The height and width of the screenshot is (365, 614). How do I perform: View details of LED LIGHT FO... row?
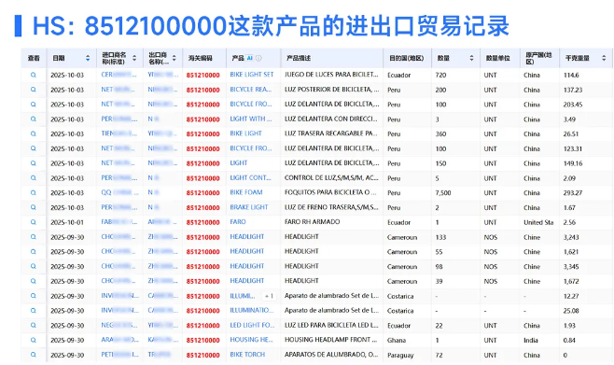click(x=34, y=326)
